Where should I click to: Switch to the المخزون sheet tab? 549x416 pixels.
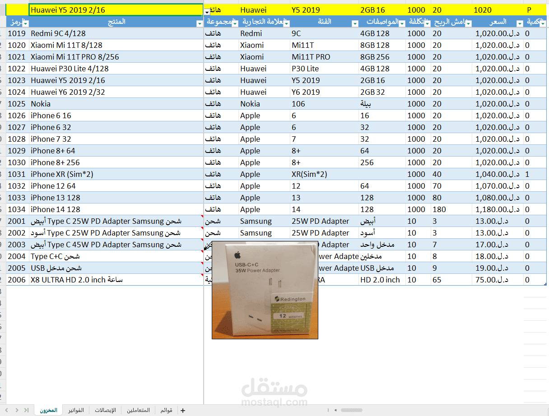tap(48, 410)
